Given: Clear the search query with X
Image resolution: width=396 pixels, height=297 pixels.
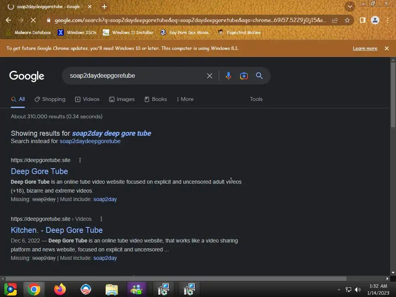Looking at the screenshot, I should 209,76.
